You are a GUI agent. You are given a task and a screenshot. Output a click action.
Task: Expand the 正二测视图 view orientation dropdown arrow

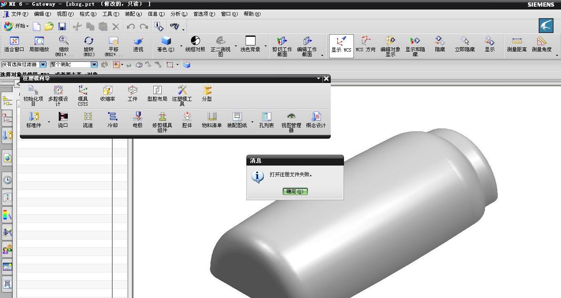tap(236, 46)
